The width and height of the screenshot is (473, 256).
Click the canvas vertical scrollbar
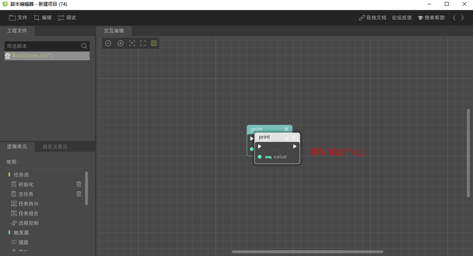click(x=469, y=153)
